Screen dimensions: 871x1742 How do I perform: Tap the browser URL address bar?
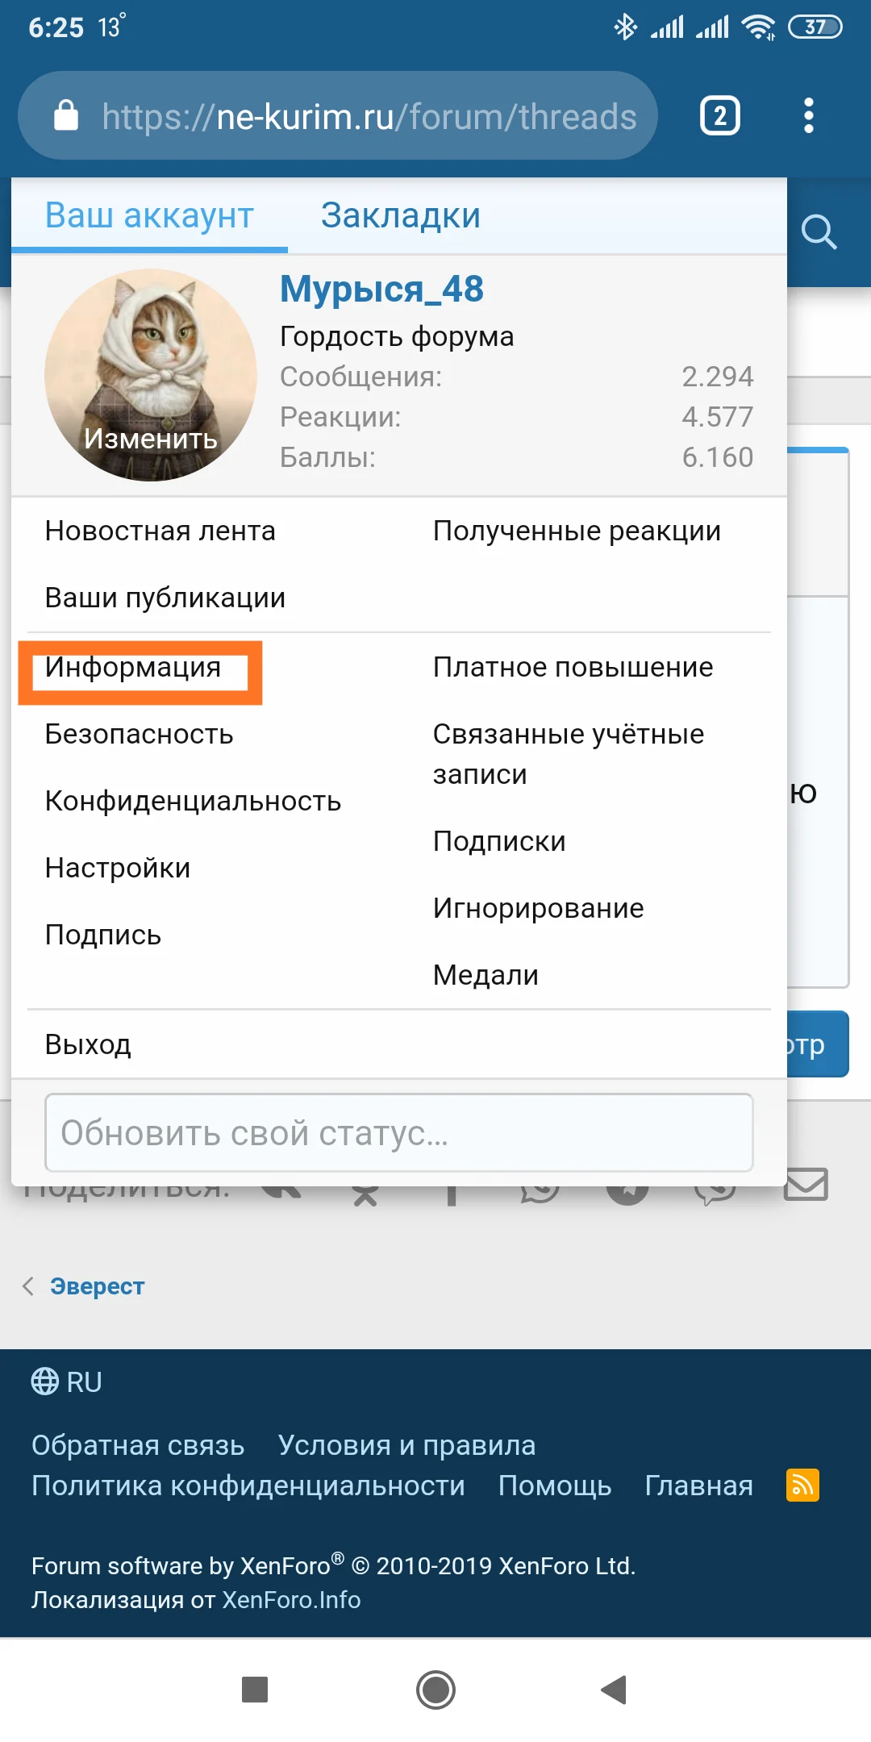(x=369, y=116)
